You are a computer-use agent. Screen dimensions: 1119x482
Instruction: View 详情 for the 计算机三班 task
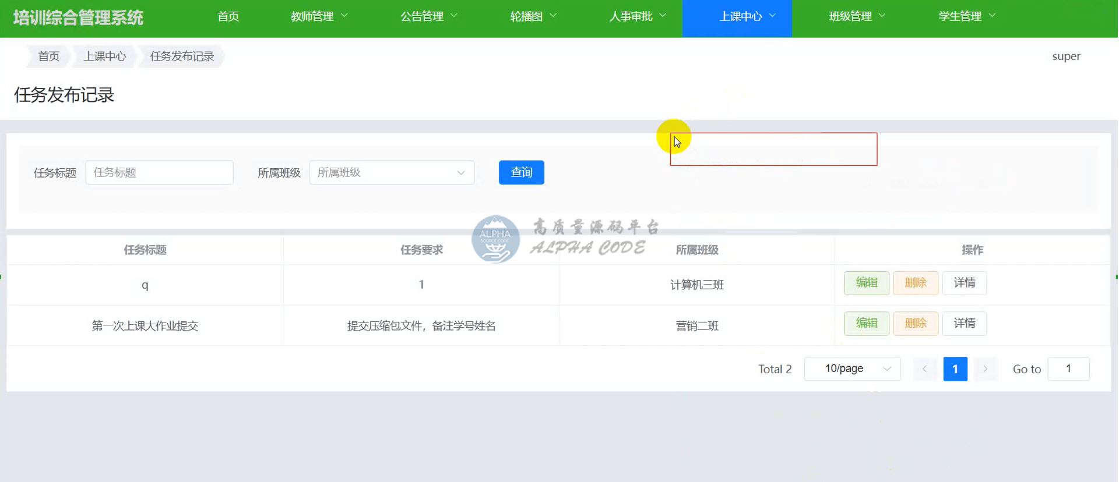964,283
